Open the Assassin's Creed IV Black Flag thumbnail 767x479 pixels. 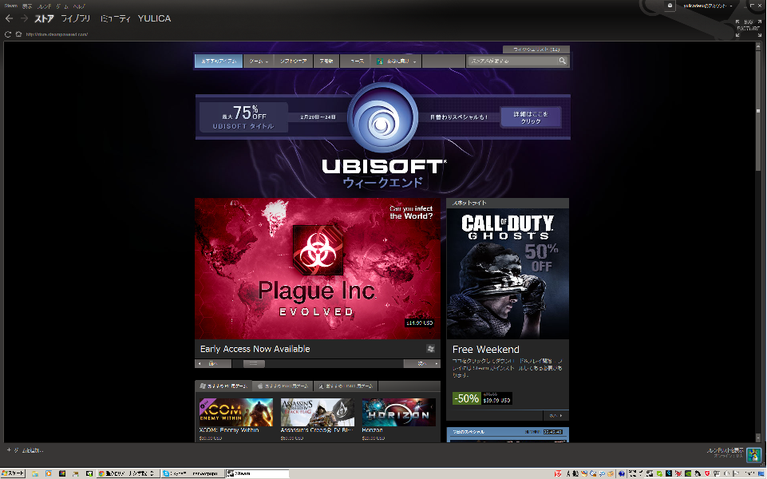(x=318, y=412)
